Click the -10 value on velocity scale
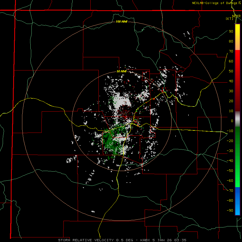 pos(230,131)
